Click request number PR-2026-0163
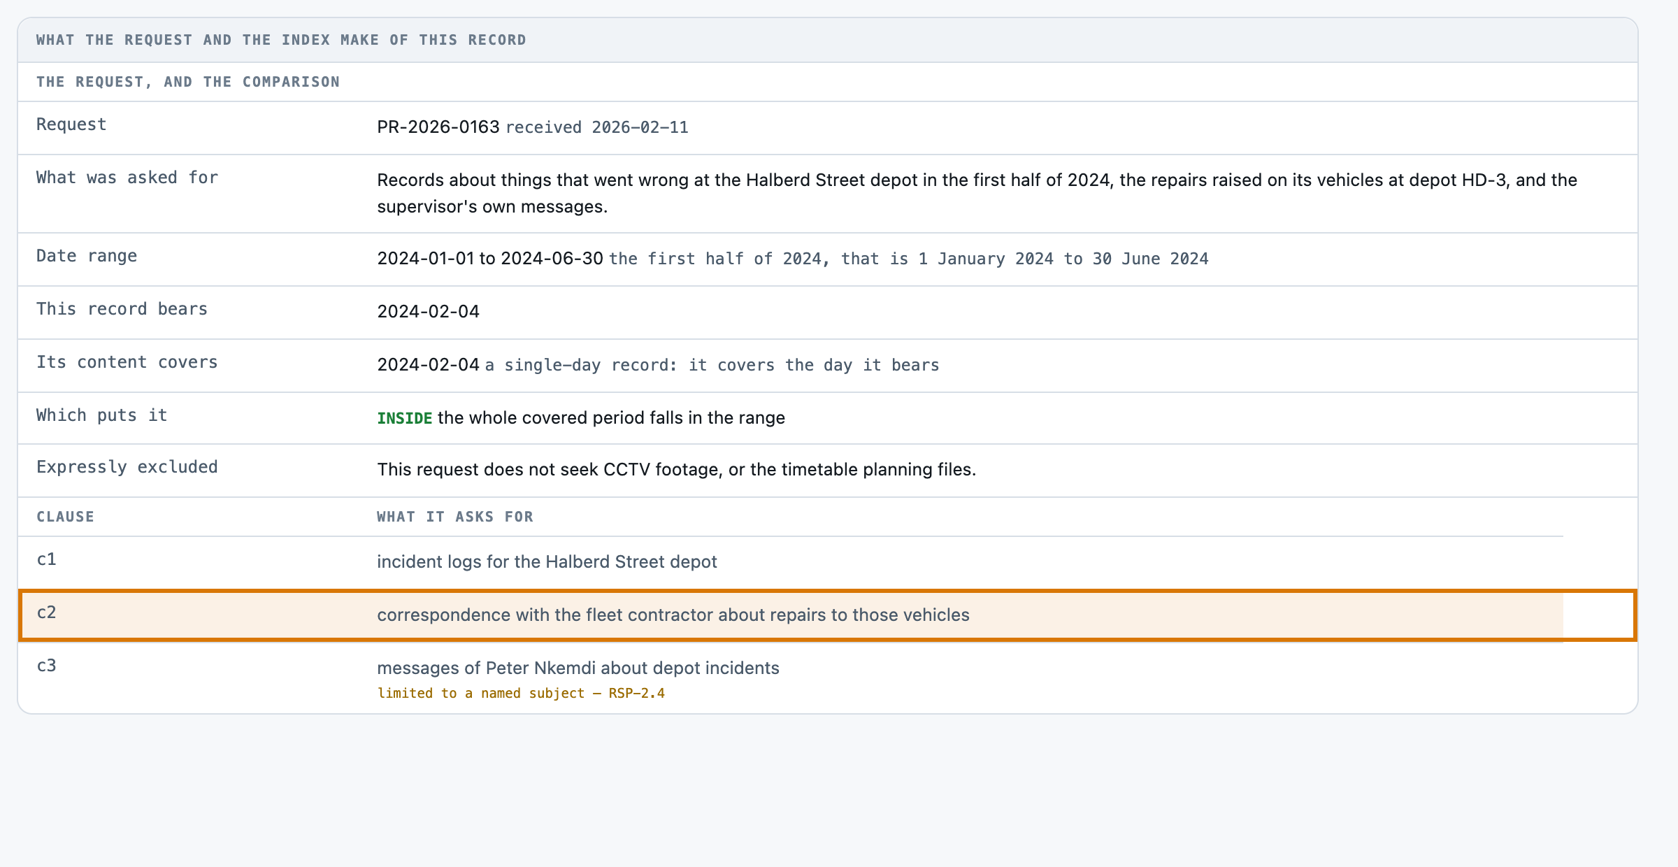 click(x=438, y=127)
